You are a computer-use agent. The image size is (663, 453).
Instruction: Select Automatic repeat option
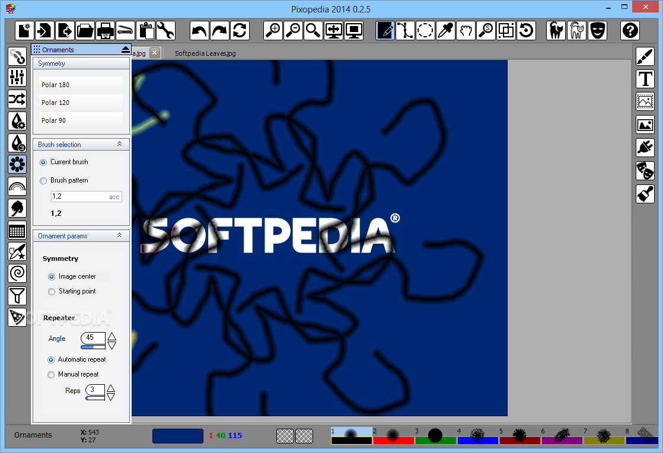(51, 359)
